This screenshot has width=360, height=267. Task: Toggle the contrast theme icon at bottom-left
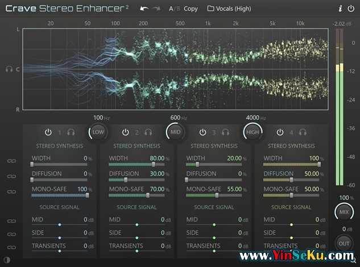click(7, 260)
